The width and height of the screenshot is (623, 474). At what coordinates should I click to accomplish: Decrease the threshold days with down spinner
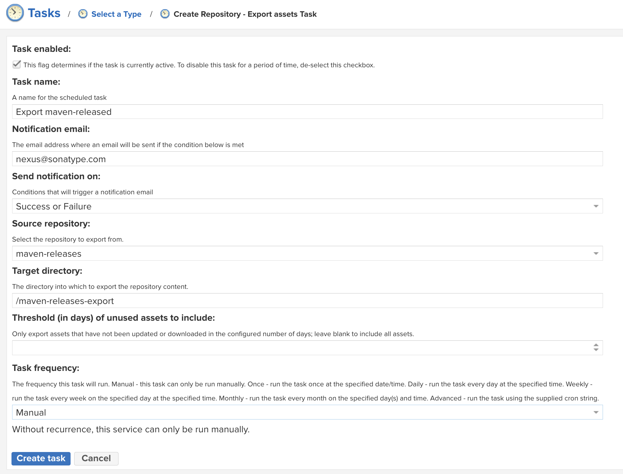[x=596, y=350]
